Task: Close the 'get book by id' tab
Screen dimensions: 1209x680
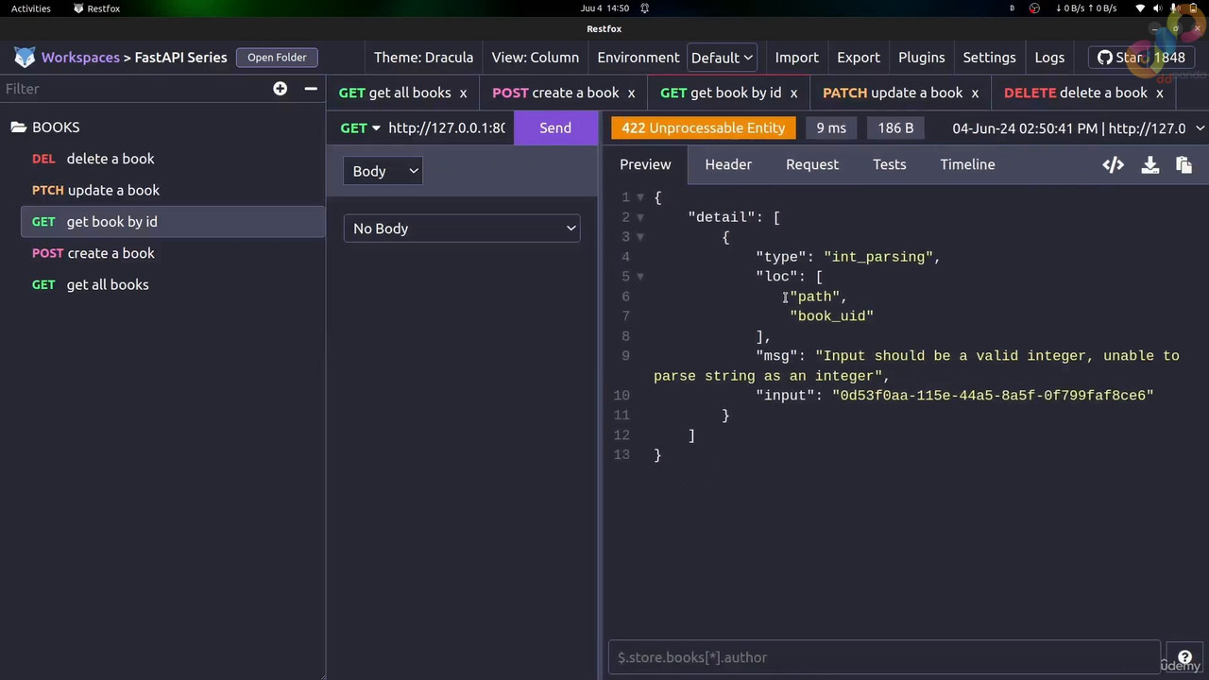Action: click(793, 93)
